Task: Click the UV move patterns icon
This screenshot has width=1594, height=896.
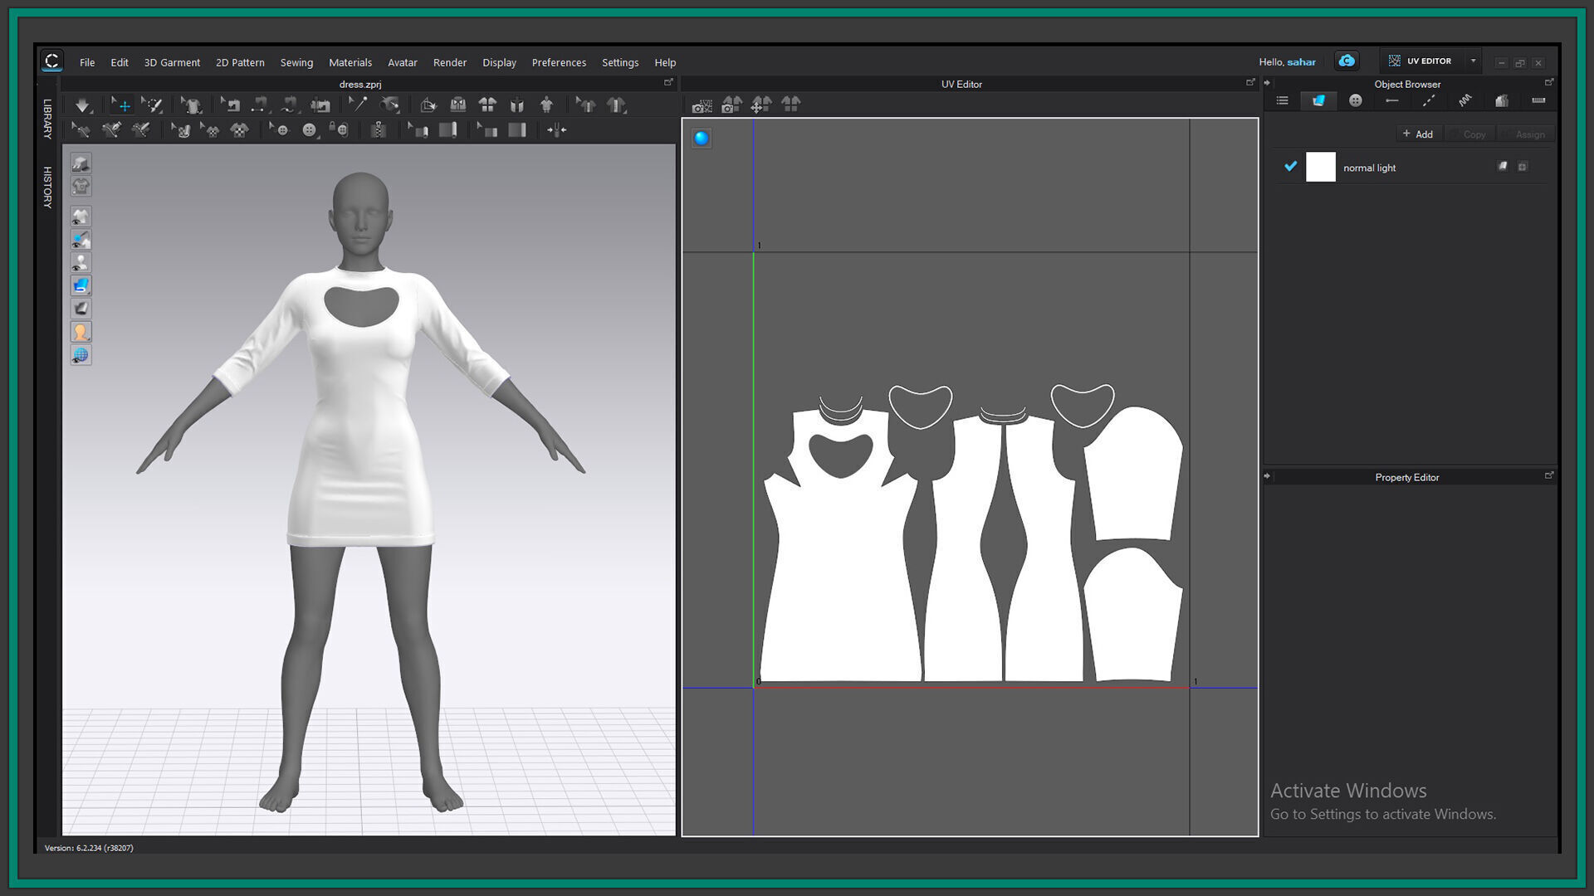Action: (x=761, y=105)
